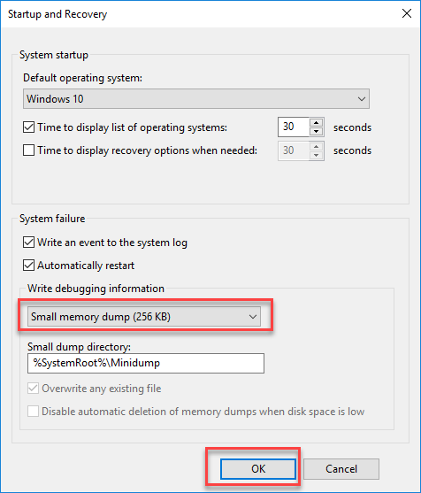Click the Overwrite any existing file checkbox
This screenshot has height=493, width=421.
point(33,389)
